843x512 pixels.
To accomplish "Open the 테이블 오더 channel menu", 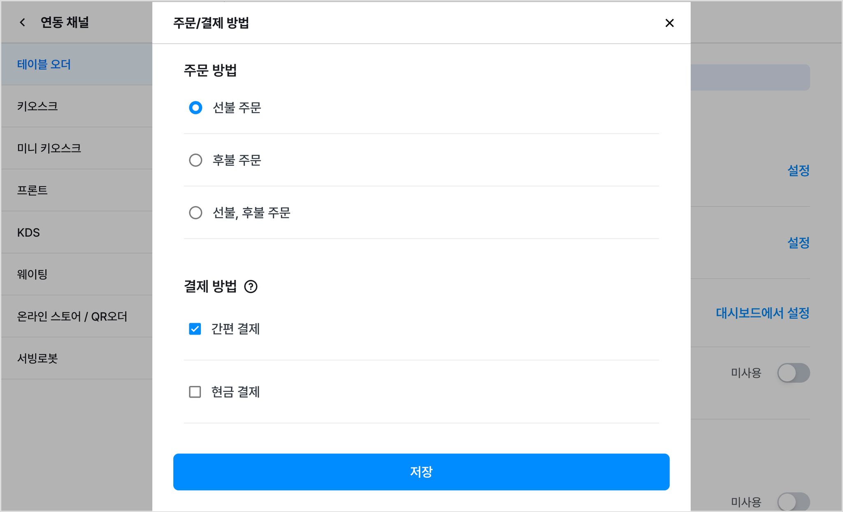I will (77, 64).
